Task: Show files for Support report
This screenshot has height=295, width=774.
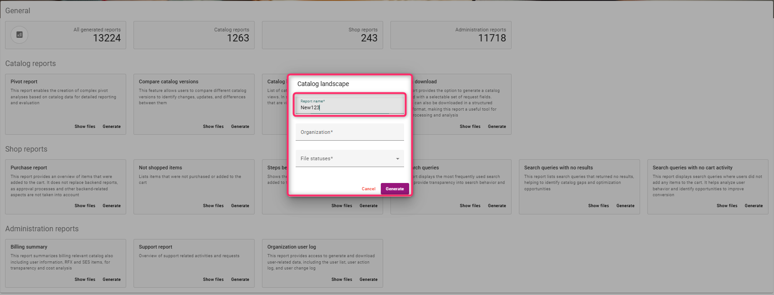Action: tap(213, 280)
